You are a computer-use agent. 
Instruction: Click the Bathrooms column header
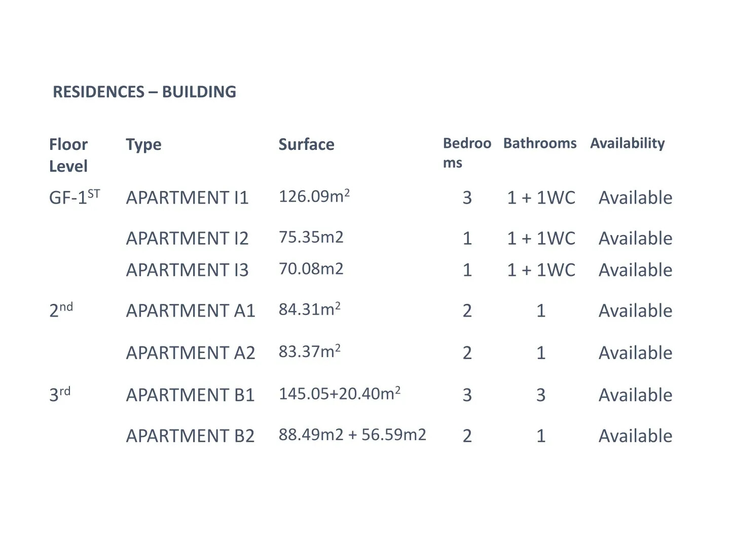click(x=540, y=143)
